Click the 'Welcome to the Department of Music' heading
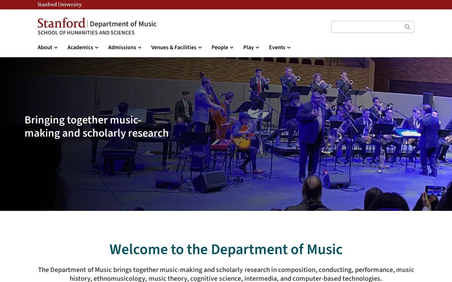 point(226,249)
